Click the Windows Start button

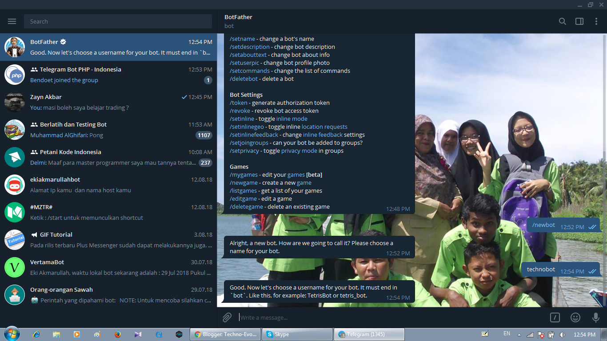coord(11,334)
